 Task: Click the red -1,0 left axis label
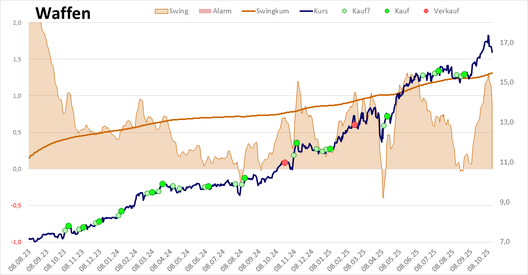tap(16, 242)
